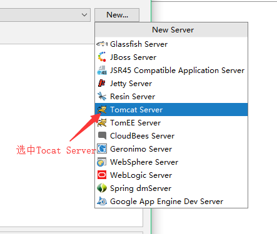Click the CloudBees speech bubble icon
The height and width of the screenshot is (234, 277).
tap(102, 135)
